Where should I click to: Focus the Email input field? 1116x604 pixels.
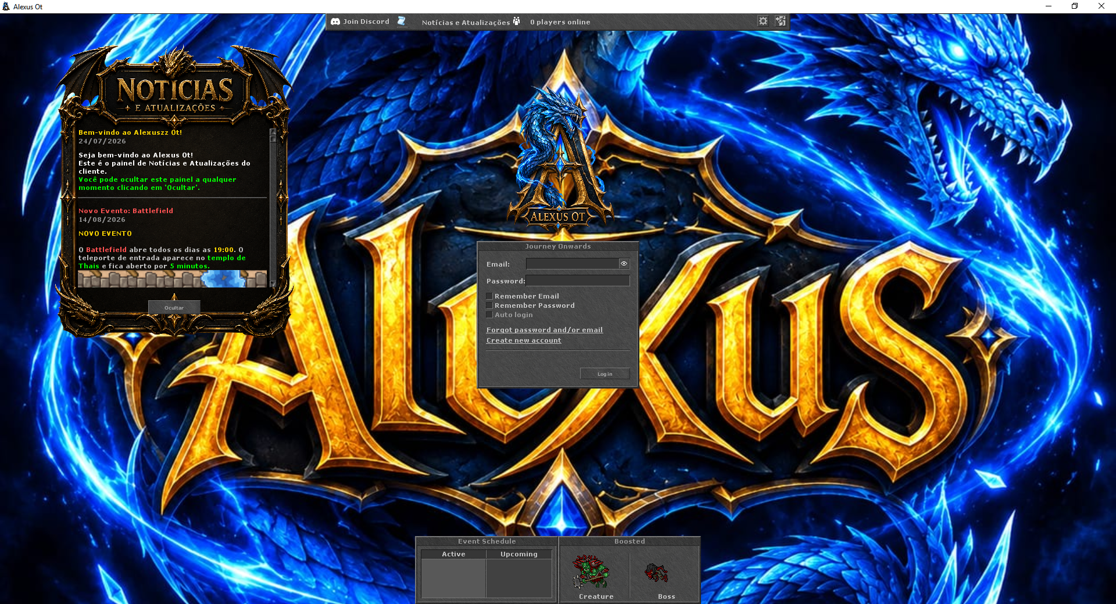(573, 264)
